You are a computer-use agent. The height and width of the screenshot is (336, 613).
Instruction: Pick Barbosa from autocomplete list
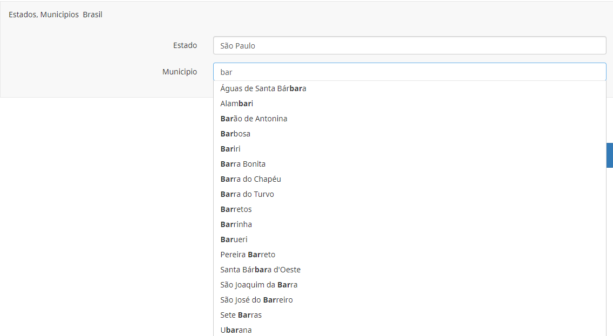[x=235, y=134]
